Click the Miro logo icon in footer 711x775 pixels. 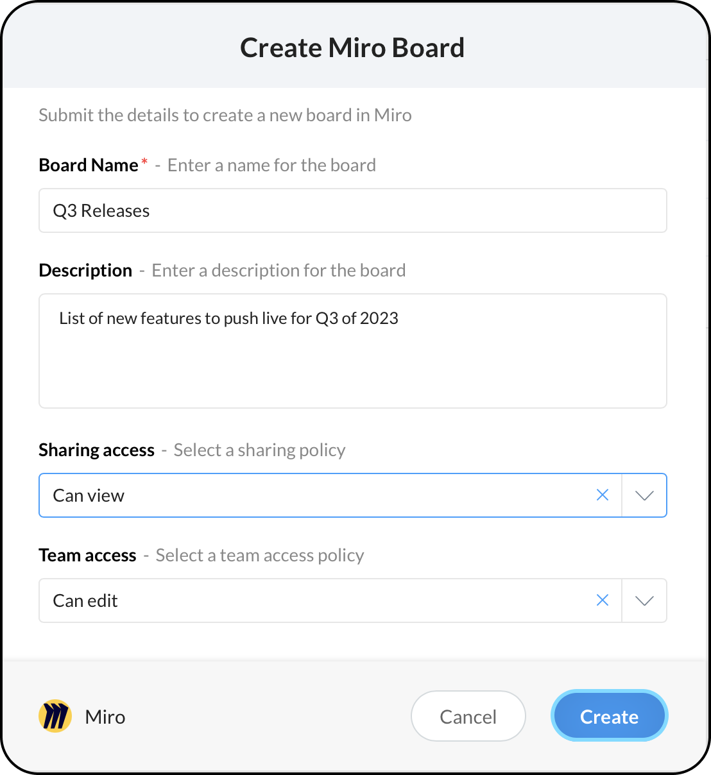point(55,716)
